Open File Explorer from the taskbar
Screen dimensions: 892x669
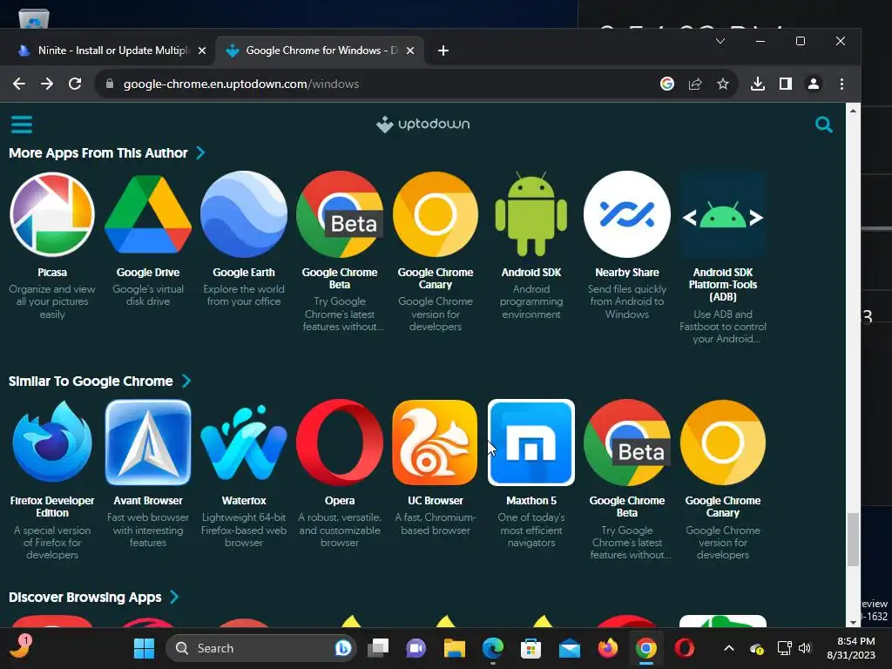pos(455,648)
